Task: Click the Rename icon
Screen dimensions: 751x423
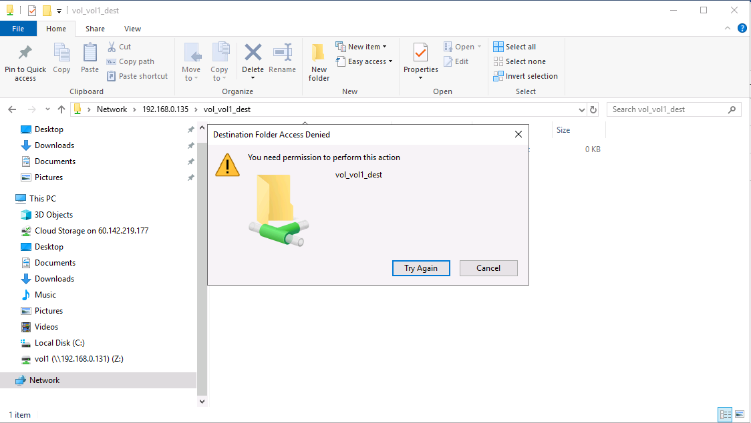Action: (x=283, y=52)
